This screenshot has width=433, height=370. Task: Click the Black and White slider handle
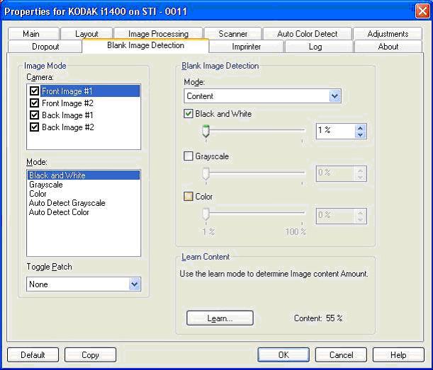(x=206, y=131)
